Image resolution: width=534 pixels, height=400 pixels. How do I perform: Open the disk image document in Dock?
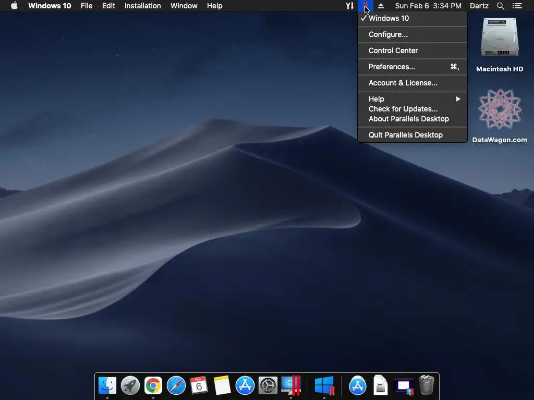[380, 386]
